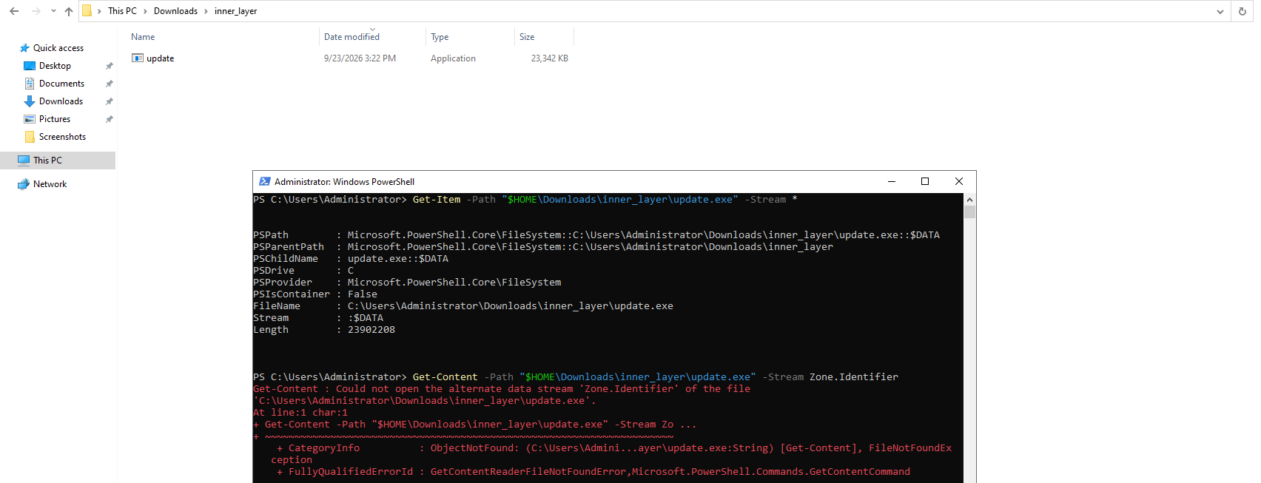Select the inner_layer breadcrumb segment
This screenshot has width=1261, height=483.
[235, 11]
